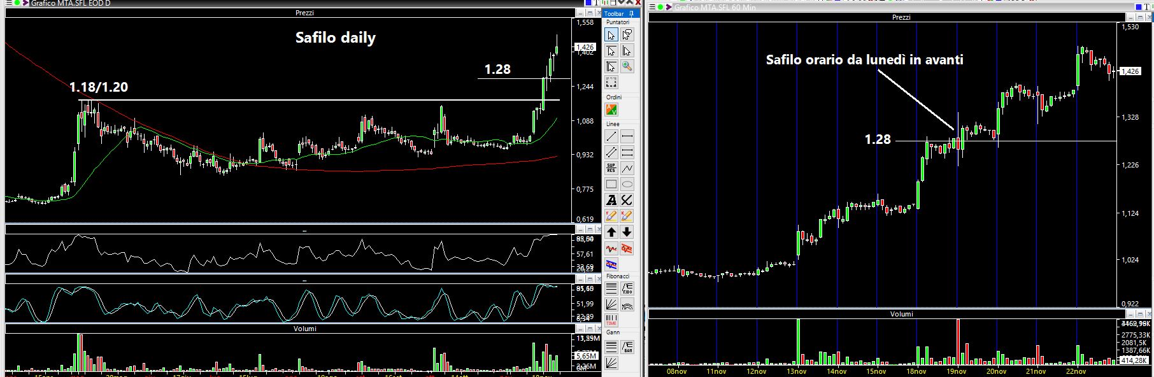Select the blue and red channel tool
This screenshot has height=377, width=1154.
611,264
